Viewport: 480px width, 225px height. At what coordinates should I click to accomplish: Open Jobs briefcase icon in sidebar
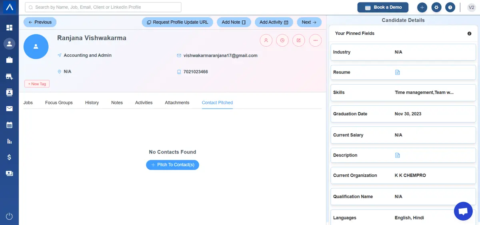coord(9,60)
